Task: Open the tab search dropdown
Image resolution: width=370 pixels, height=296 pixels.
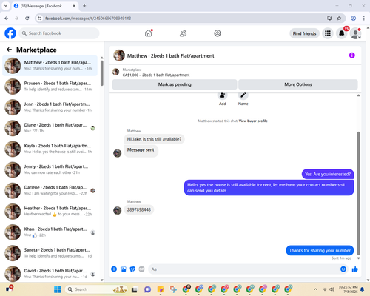Action: click(x=6, y=6)
